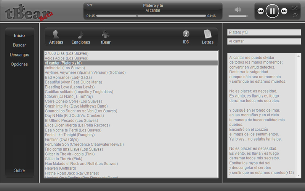Toggle repeat playback
The image size is (305, 191).
[295, 15]
